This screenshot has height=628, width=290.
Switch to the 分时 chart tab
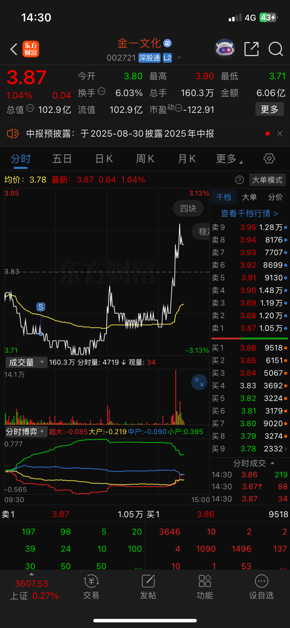pyautogui.click(x=21, y=159)
